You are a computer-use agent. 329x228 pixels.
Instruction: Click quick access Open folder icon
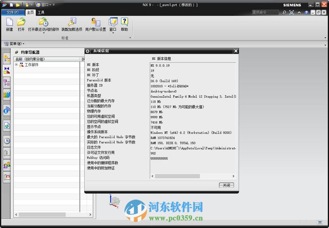point(18,5)
